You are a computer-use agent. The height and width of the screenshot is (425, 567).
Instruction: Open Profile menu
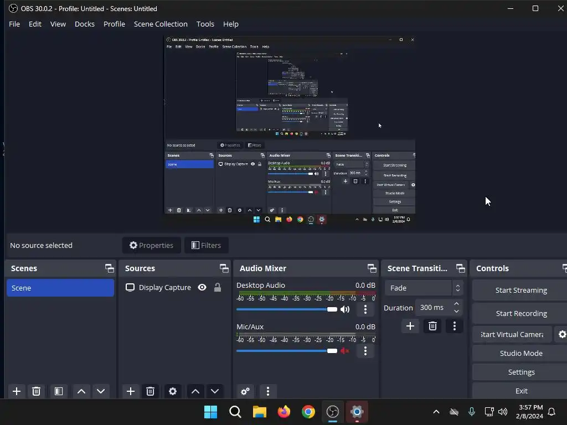coord(114,24)
